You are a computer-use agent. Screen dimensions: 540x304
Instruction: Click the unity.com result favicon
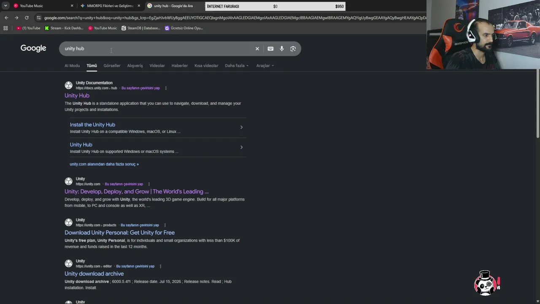click(x=68, y=182)
